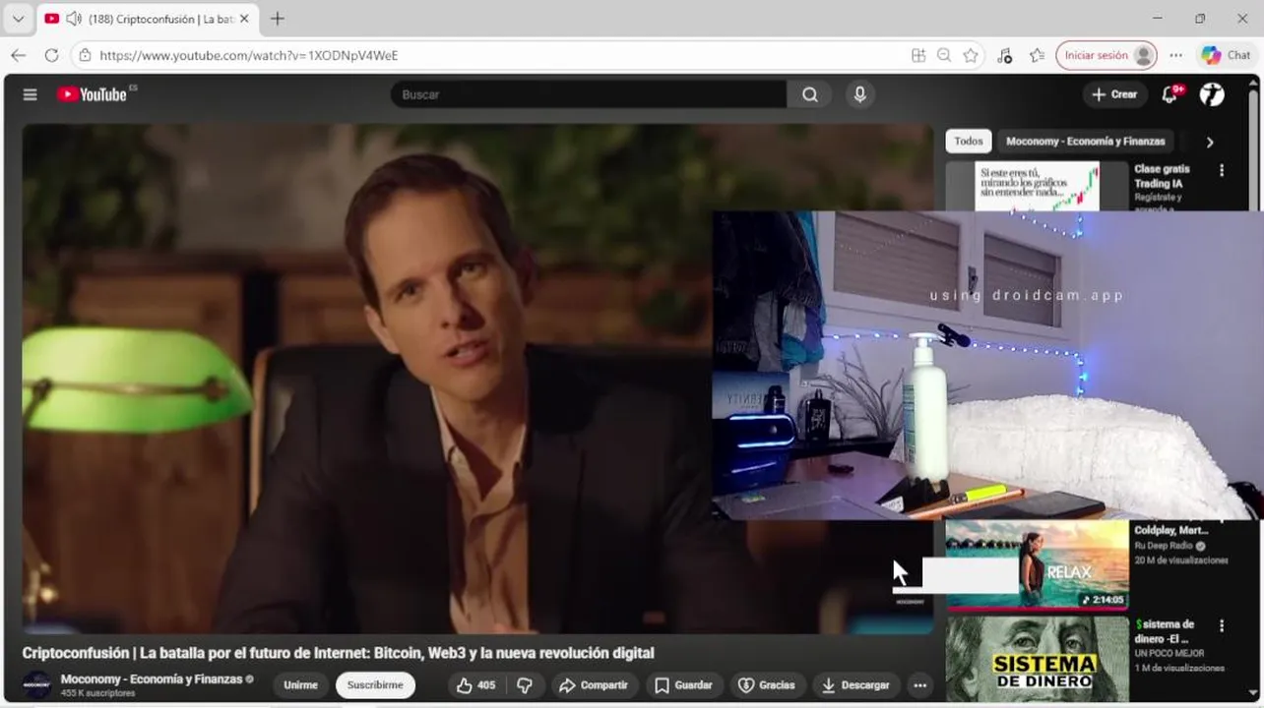
Task: Click the Guardar save button
Action: [x=684, y=685]
